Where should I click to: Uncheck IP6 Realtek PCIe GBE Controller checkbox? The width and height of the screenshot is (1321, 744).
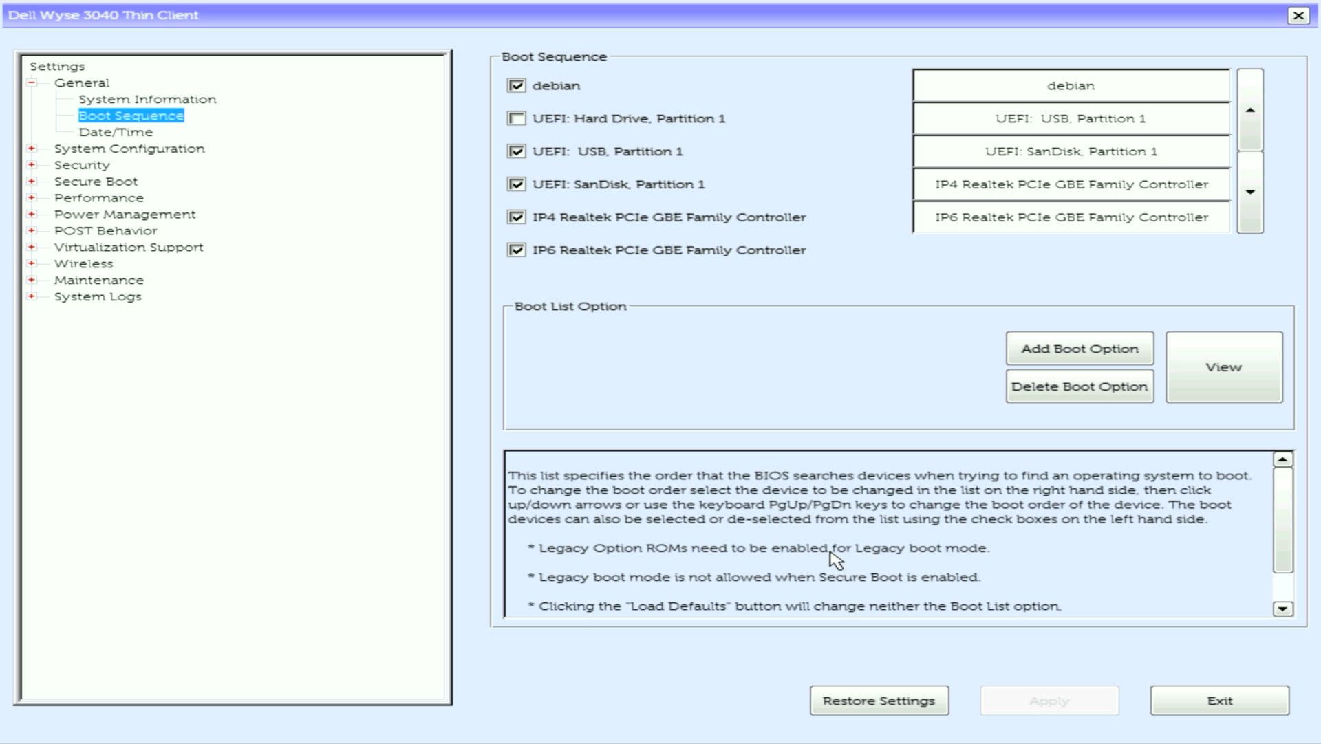point(516,250)
